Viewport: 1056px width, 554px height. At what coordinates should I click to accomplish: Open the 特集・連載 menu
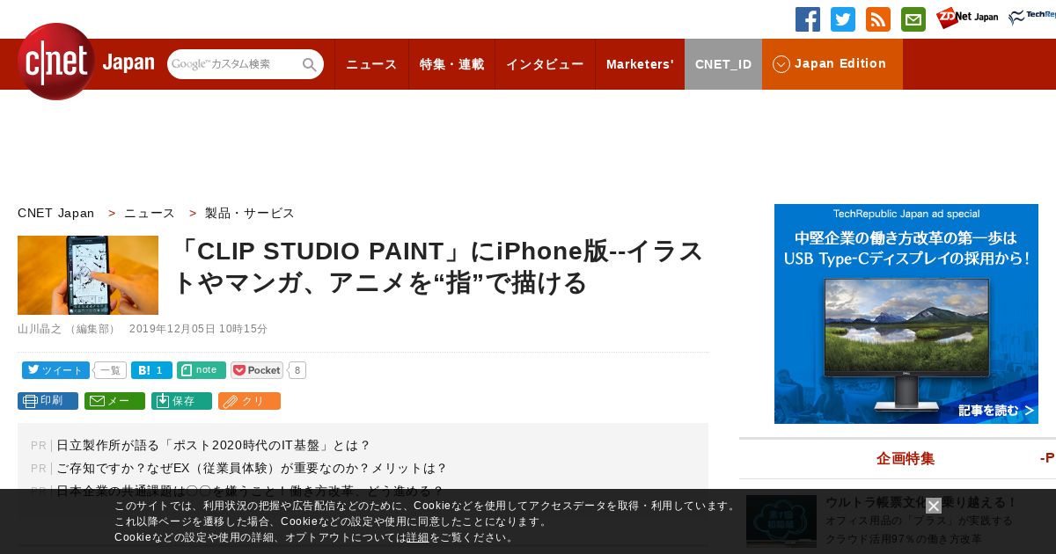(x=451, y=64)
